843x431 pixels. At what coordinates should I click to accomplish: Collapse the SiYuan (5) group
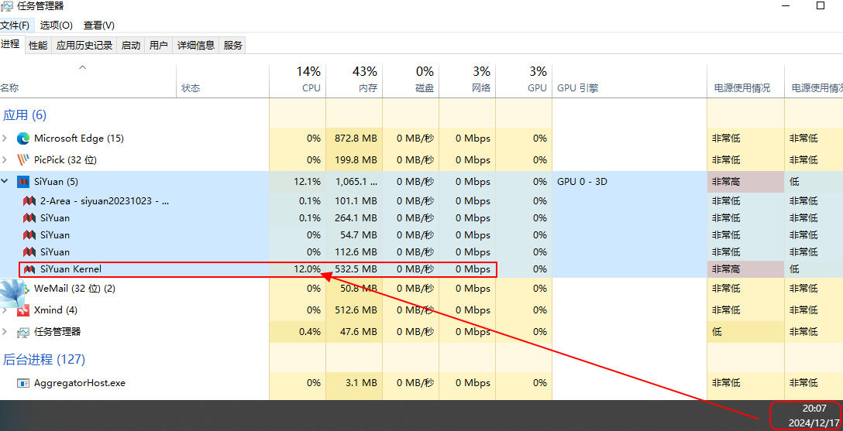click(x=5, y=181)
